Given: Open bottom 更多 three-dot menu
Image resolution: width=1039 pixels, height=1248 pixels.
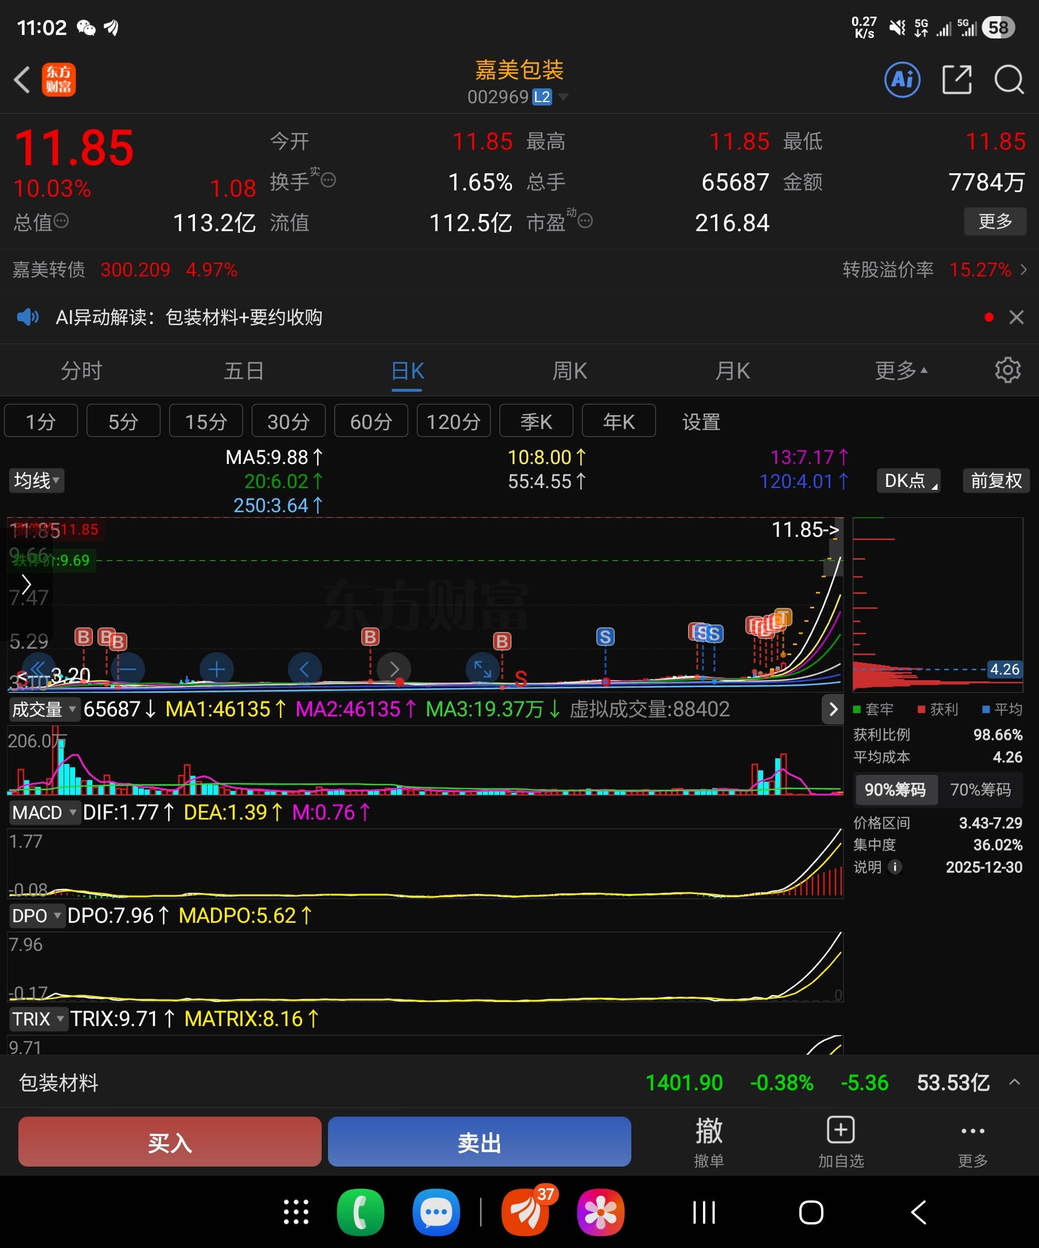Looking at the screenshot, I should tap(972, 1142).
